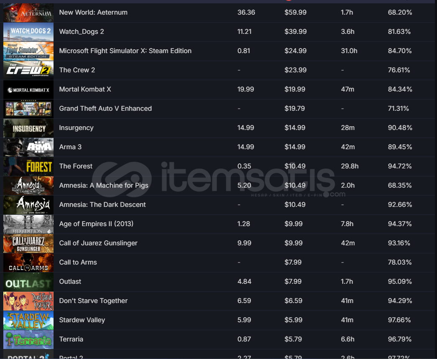Click the 4.84 value in Outlast row

coord(244,281)
